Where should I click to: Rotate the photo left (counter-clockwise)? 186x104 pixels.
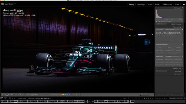point(73,94)
